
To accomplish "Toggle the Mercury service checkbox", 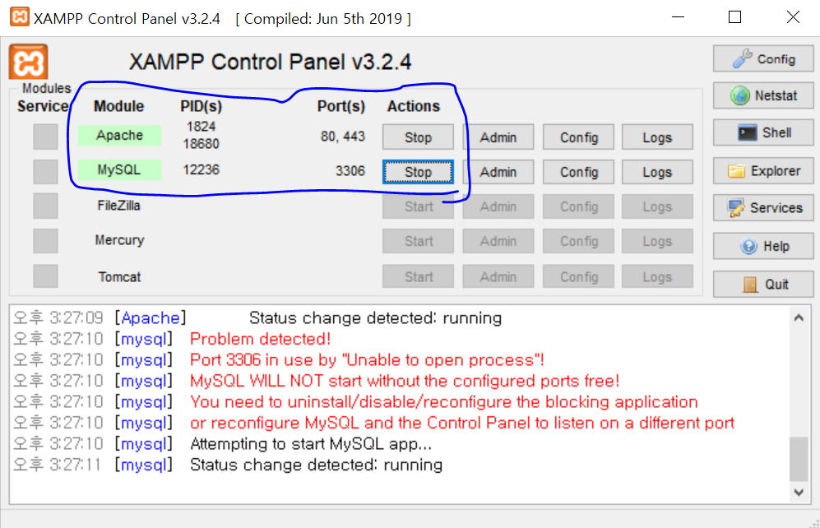I will (x=45, y=241).
